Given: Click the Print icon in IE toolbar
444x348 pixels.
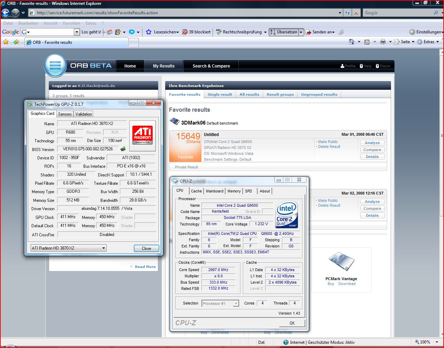Looking at the screenshot, I should [x=383, y=42].
